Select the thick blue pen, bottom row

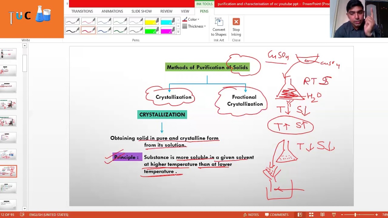(104, 30)
